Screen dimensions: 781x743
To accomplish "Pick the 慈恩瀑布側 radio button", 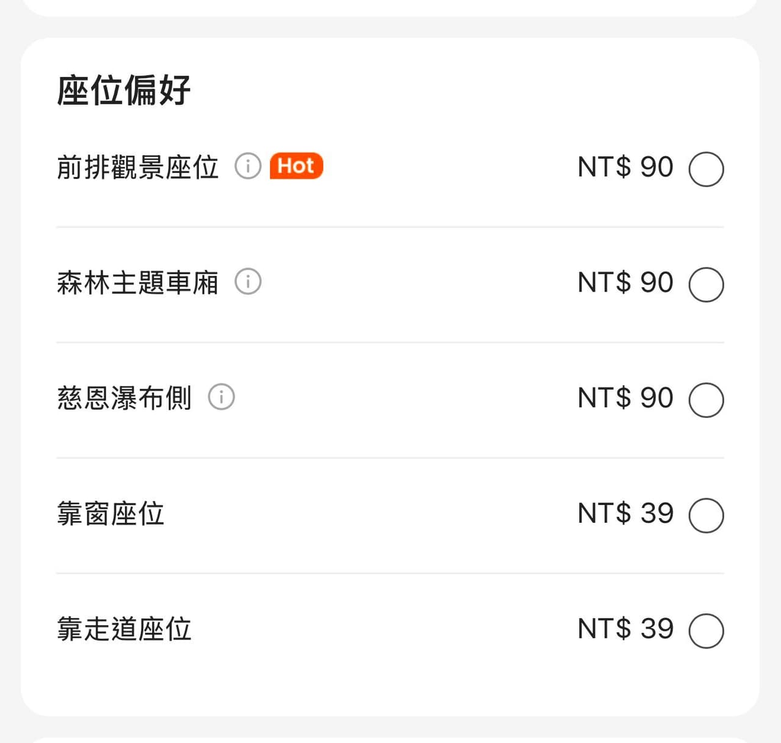I will pos(706,400).
